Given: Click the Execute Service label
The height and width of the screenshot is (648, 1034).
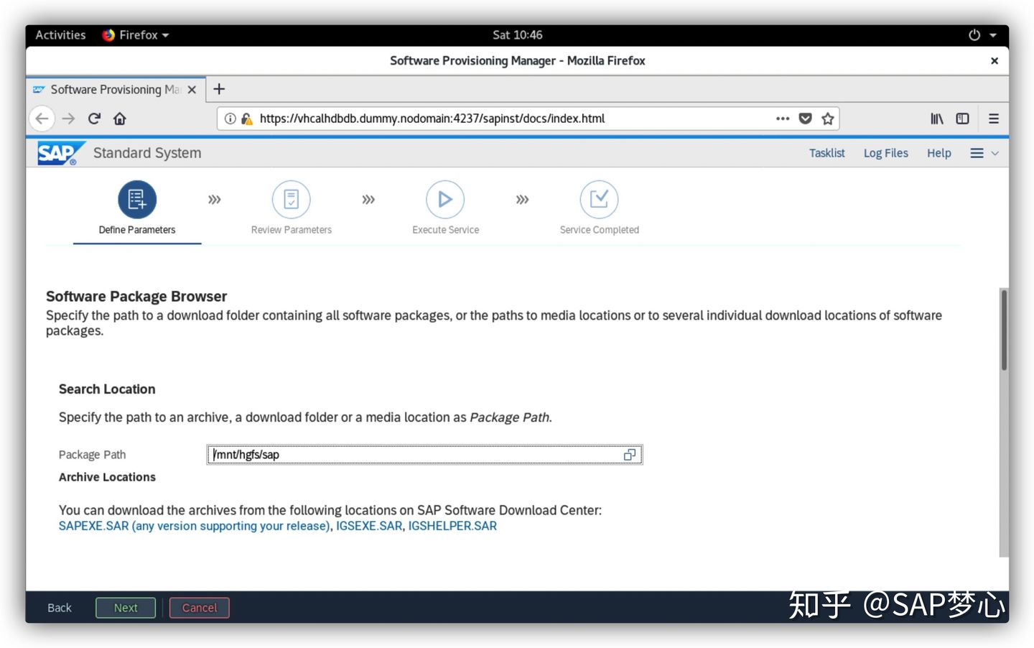Looking at the screenshot, I should point(445,230).
